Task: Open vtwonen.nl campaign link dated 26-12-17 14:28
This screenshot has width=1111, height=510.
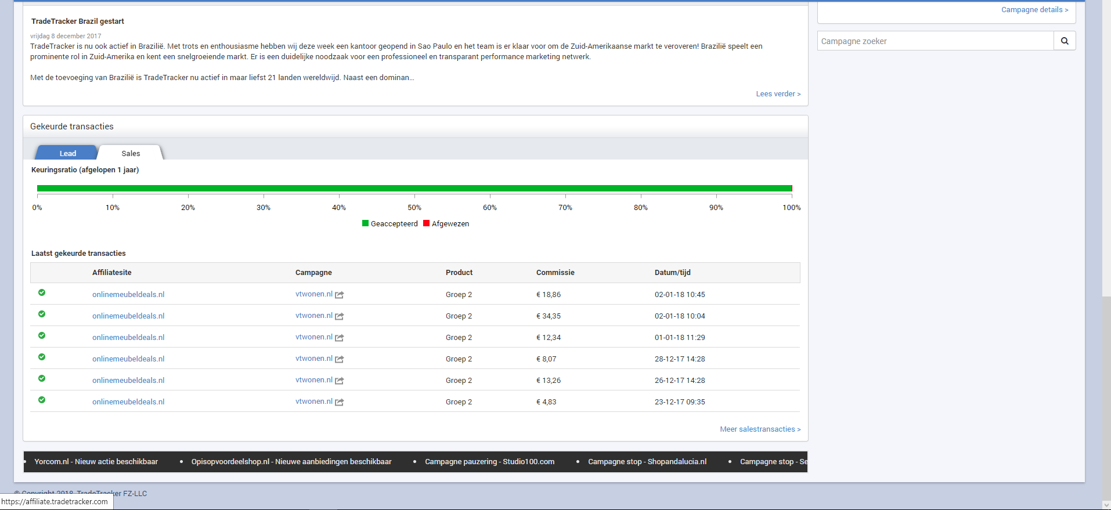Action: [x=314, y=380]
